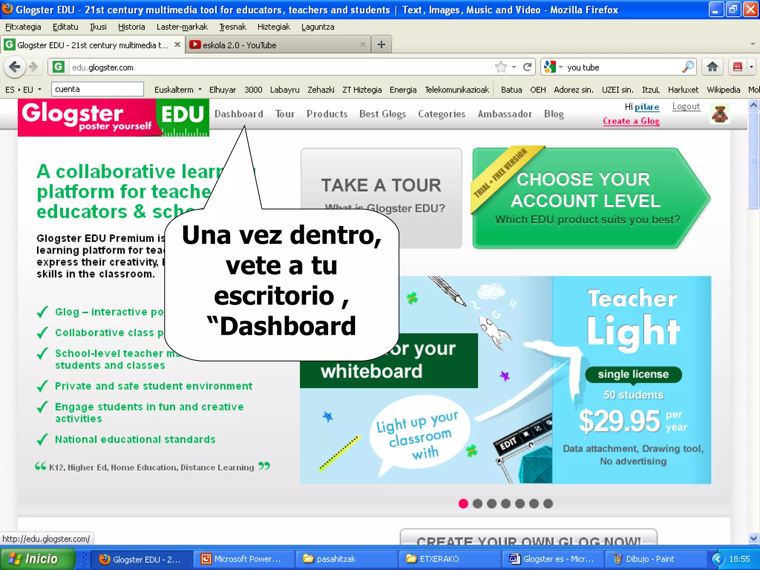The width and height of the screenshot is (760, 570).
Task: Reload the page with the refresh icon
Action: point(527,67)
